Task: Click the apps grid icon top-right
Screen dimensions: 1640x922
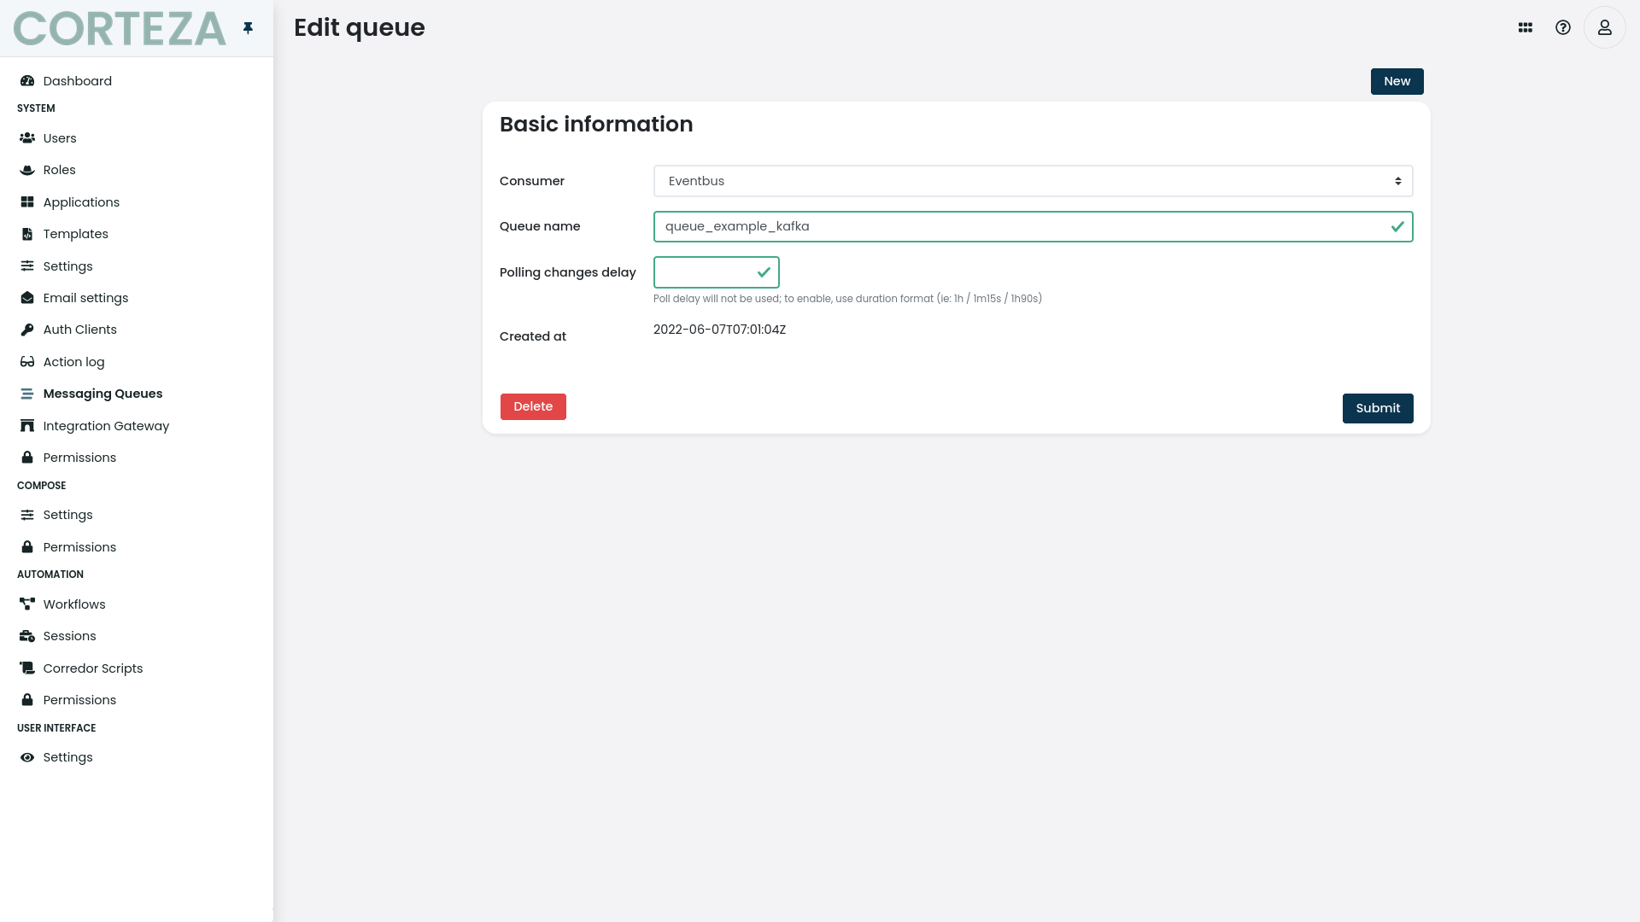Action: pos(1525,27)
